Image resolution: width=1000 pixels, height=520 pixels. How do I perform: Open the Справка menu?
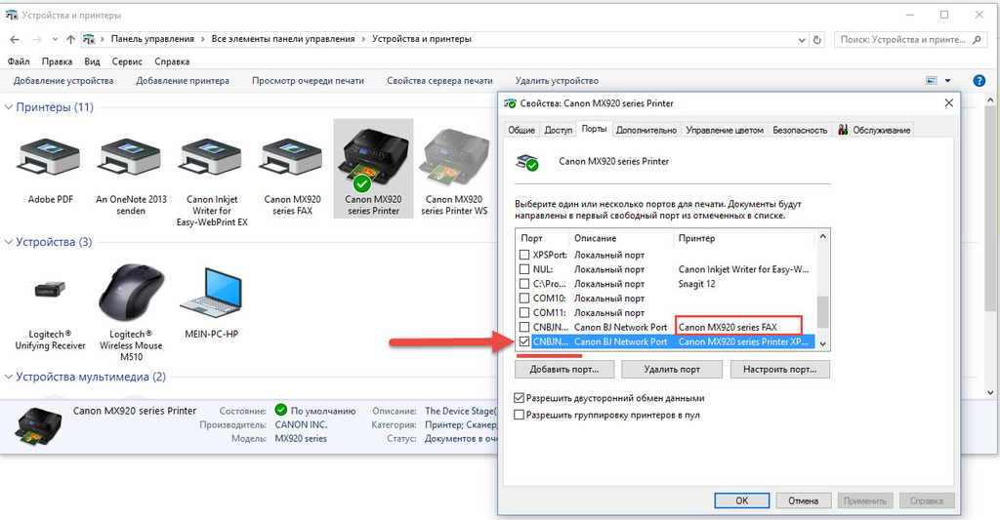tap(172, 61)
